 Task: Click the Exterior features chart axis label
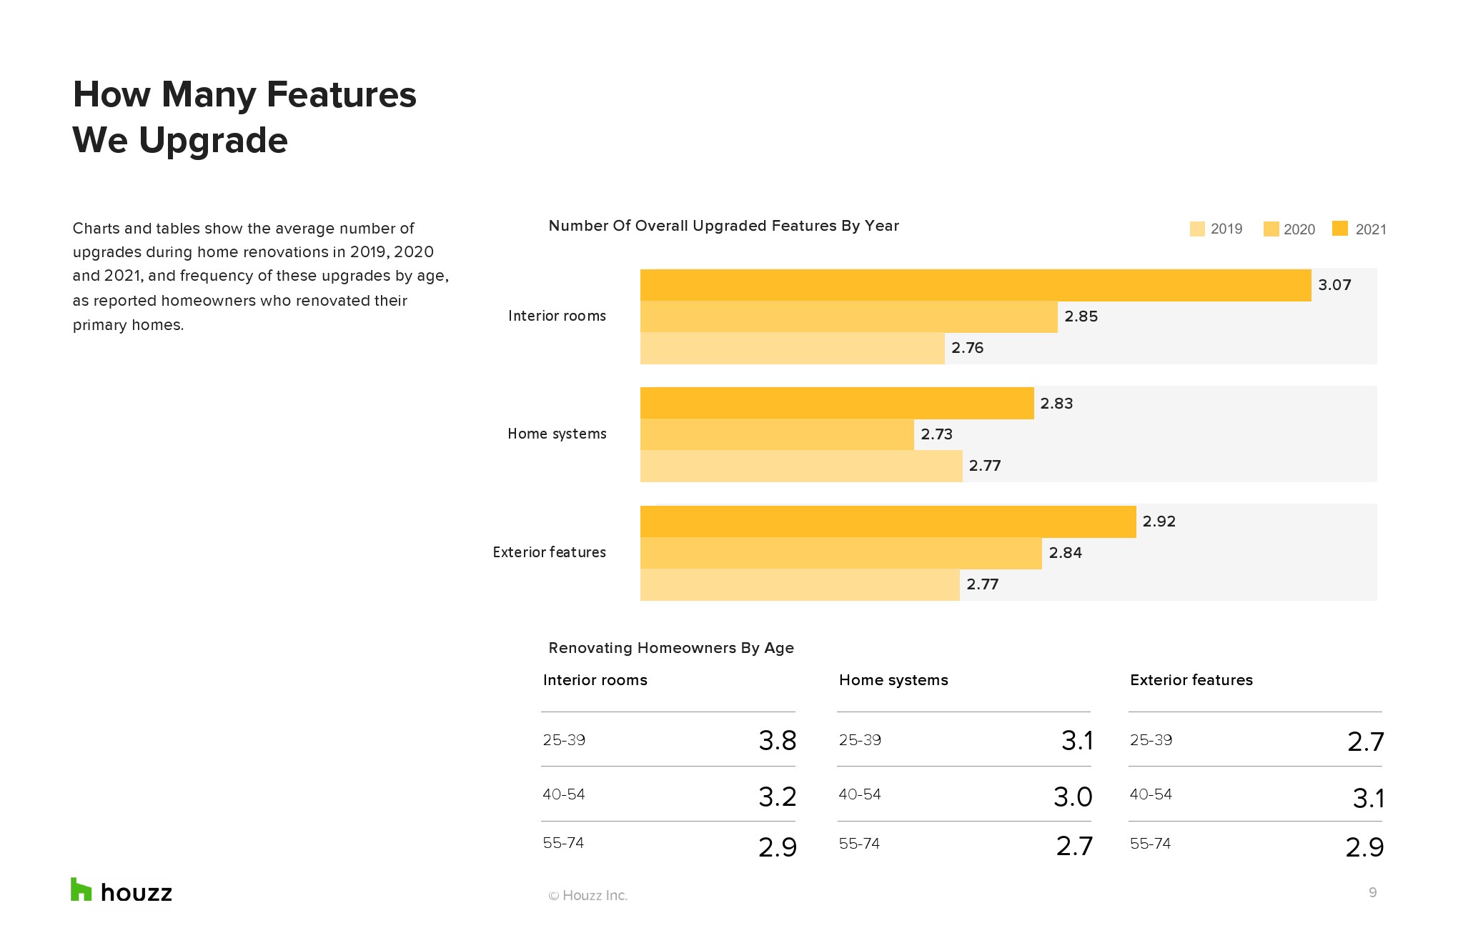pos(549,552)
